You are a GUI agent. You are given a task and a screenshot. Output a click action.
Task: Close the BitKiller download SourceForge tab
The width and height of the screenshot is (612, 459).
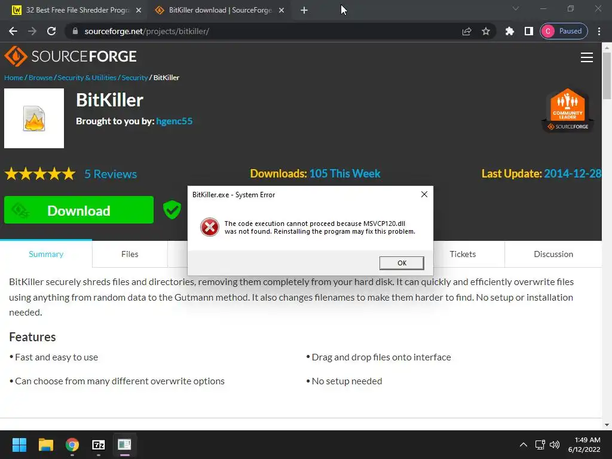click(x=281, y=10)
